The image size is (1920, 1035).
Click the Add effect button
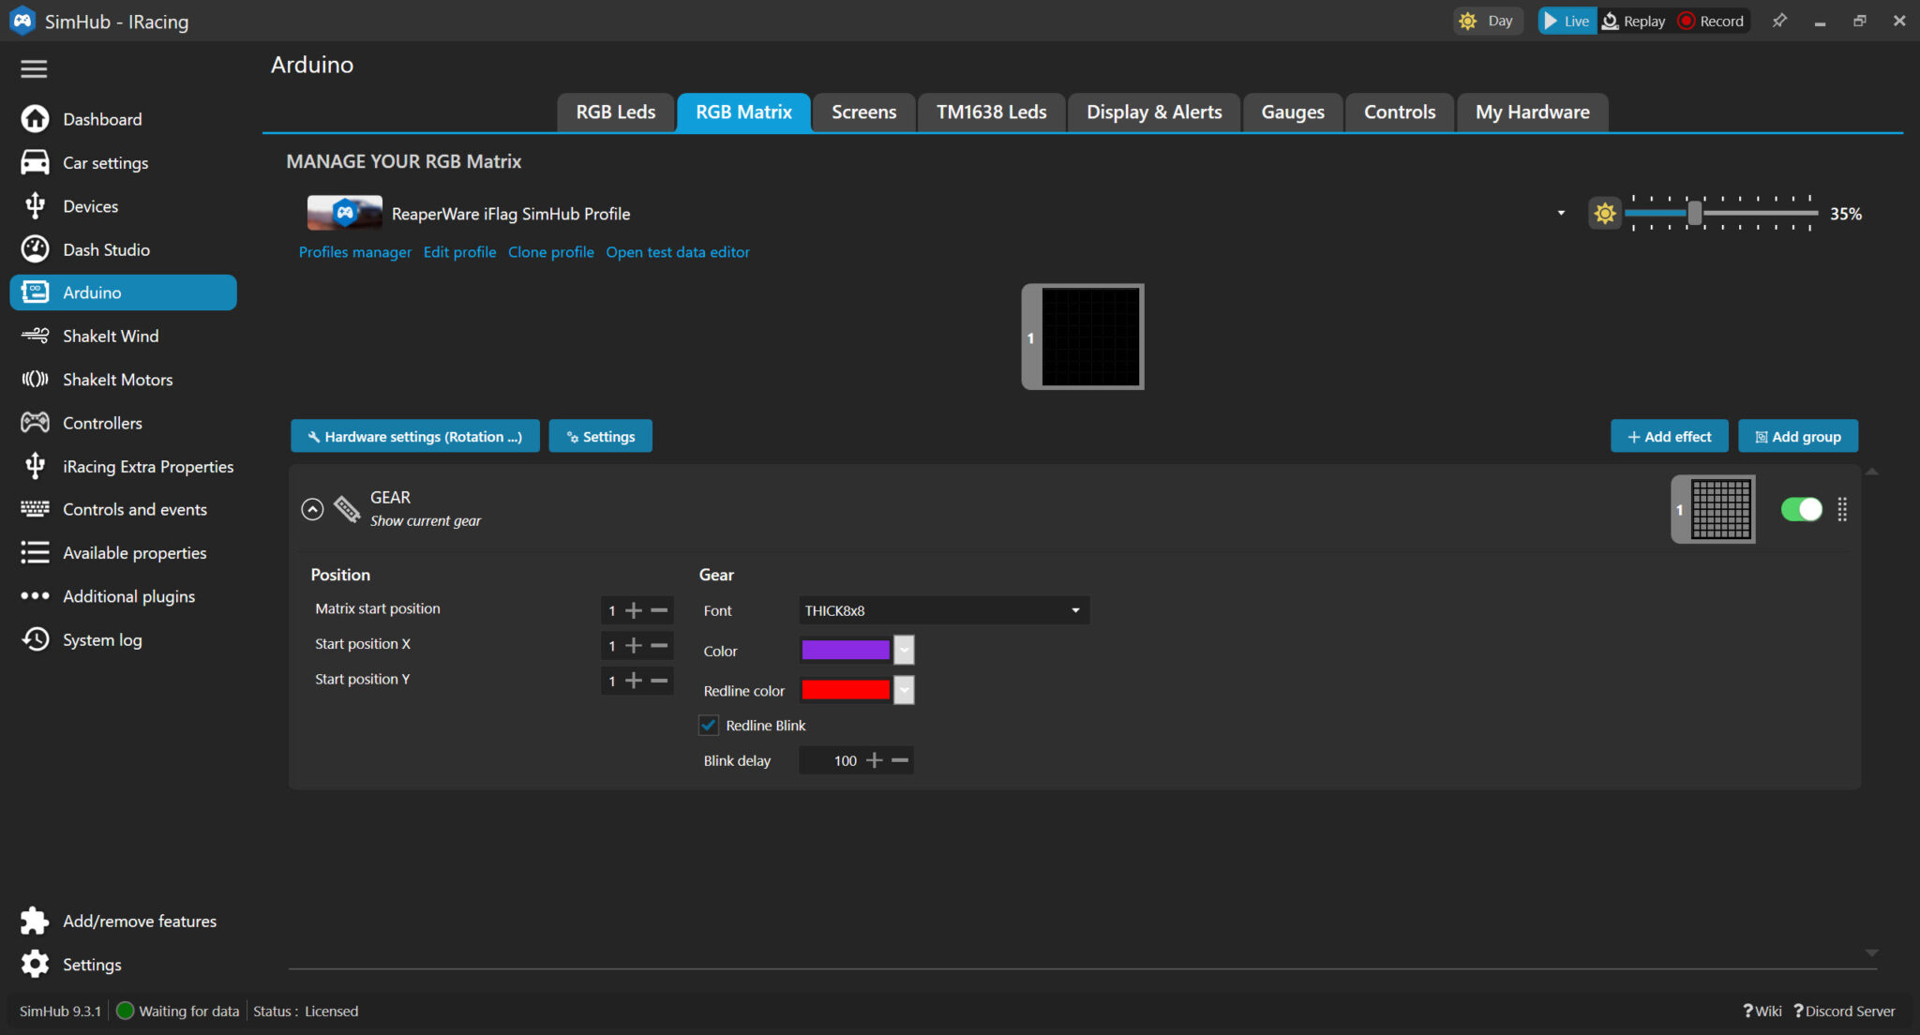pyautogui.click(x=1669, y=437)
